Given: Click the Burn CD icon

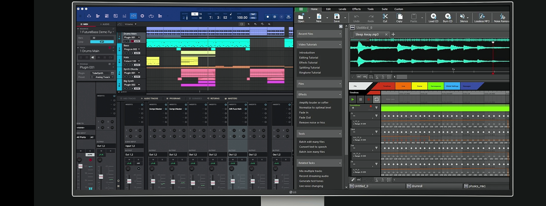Looking at the screenshot, I should pos(448,16).
